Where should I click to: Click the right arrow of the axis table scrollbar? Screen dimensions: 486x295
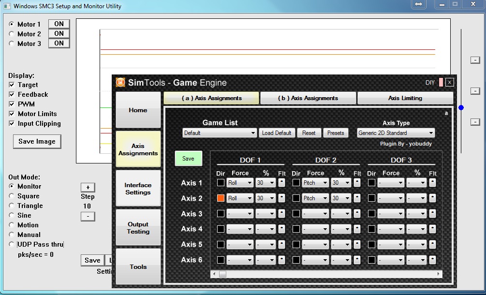pyautogui.click(x=438, y=274)
